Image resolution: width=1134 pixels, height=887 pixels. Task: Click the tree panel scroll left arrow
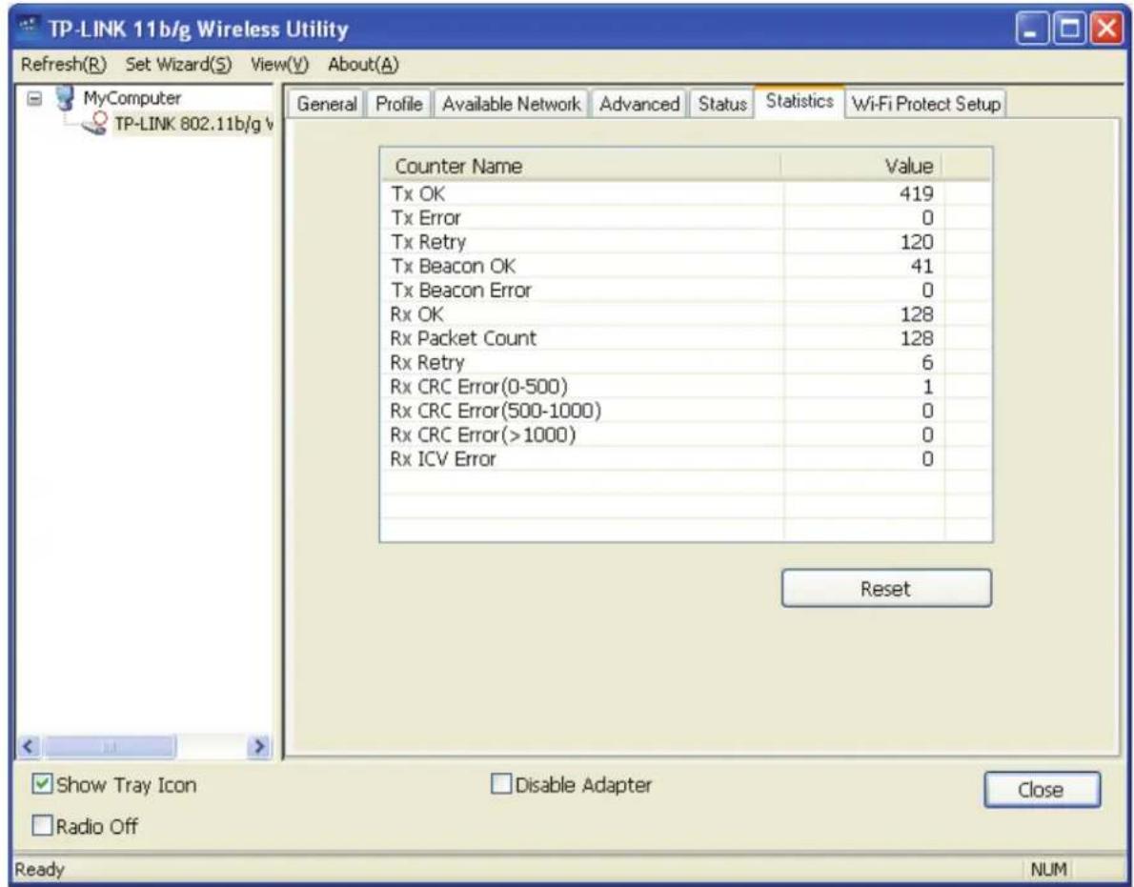click(x=29, y=746)
